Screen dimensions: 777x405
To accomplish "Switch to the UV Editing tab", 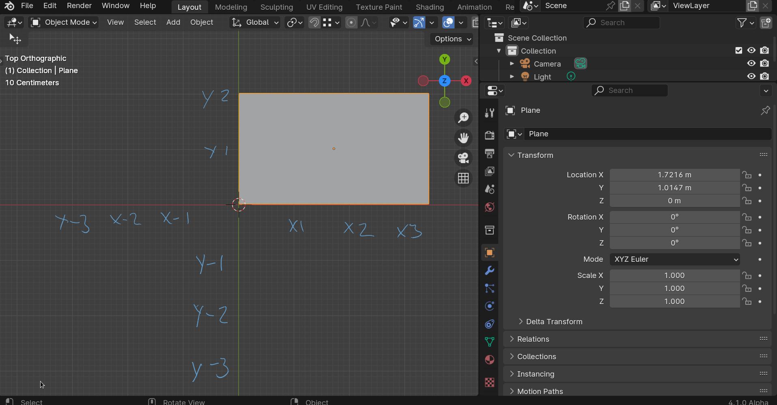I will tap(324, 7).
